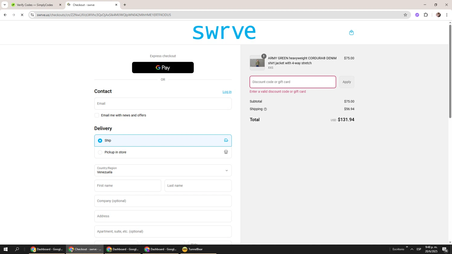Image resolution: width=452 pixels, height=254 pixels.
Task: Open first Dashboard - Google Chrome taskbar item
Action: [x=47, y=249]
